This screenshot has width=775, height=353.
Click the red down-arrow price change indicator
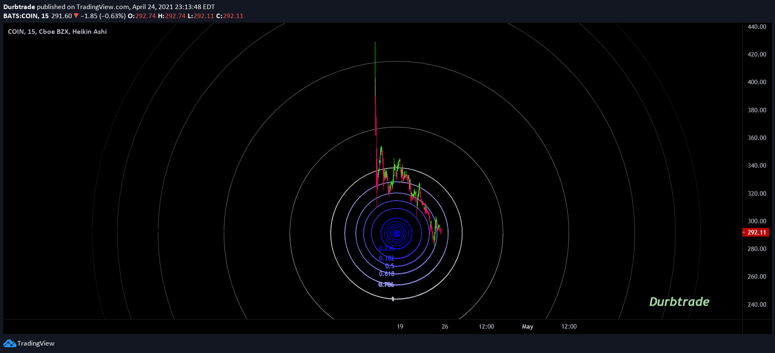tap(76, 16)
